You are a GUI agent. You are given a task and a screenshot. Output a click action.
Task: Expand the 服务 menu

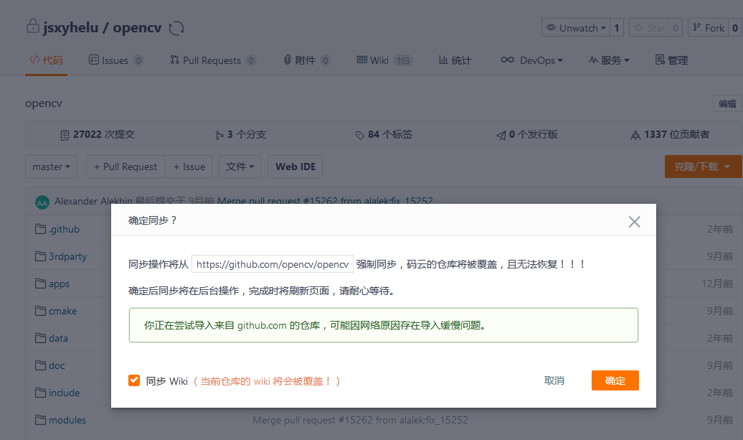click(609, 60)
